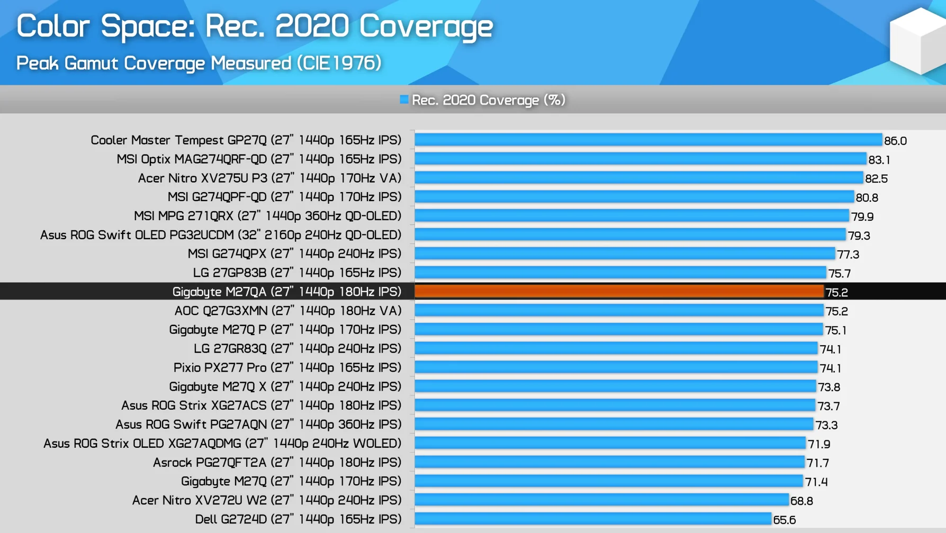
Task: Click the 86.0 value
Action: 896,141
